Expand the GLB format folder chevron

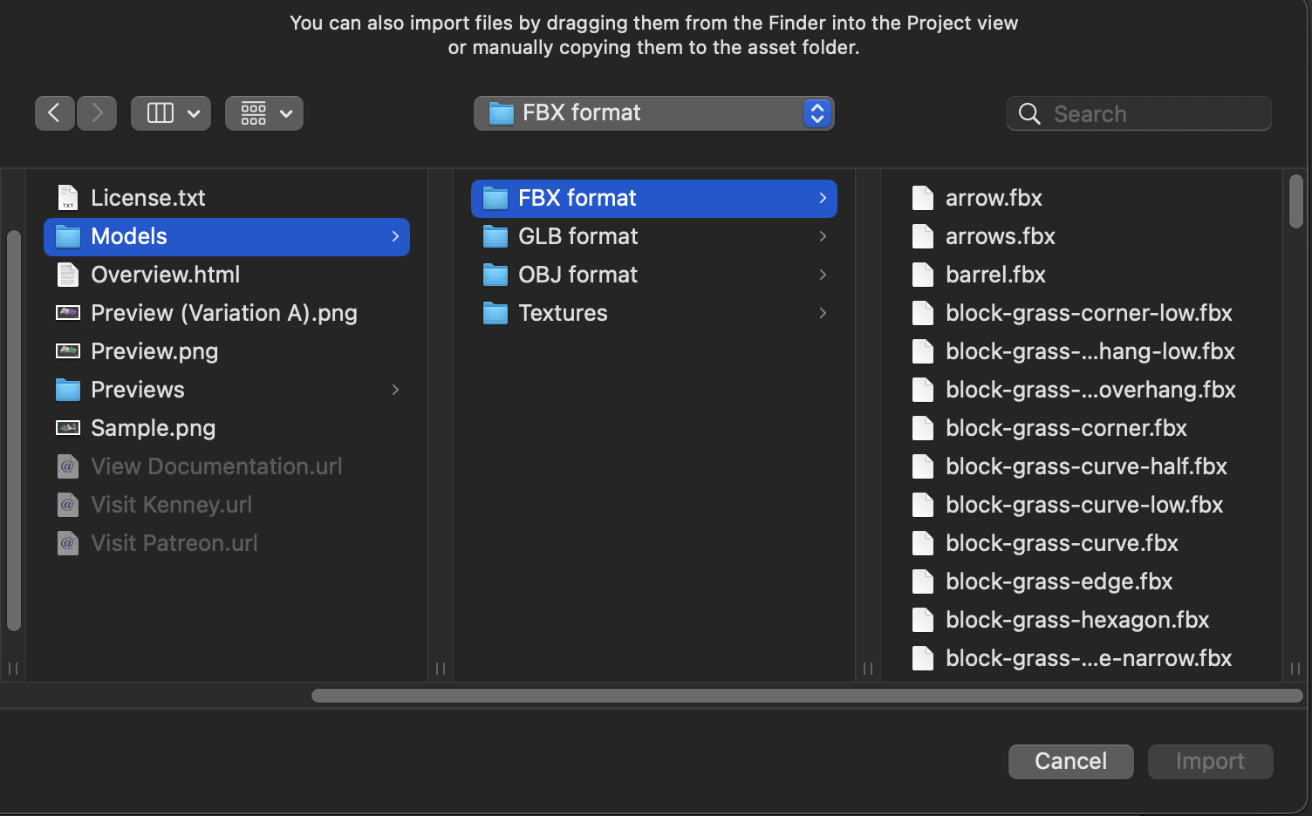[823, 236]
